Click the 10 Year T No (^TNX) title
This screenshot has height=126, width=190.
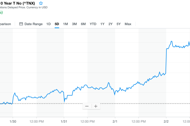17,3
